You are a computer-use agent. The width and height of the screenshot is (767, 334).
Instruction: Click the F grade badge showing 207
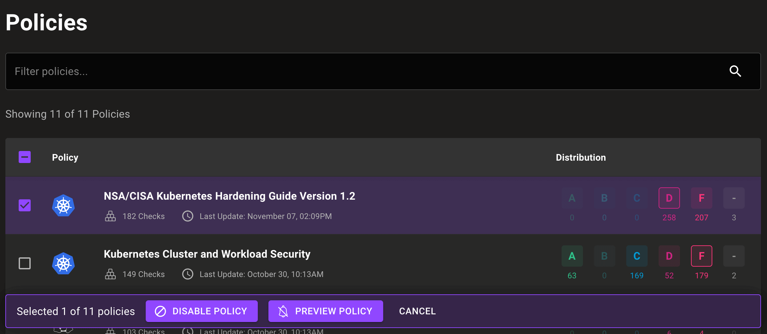point(701,198)
